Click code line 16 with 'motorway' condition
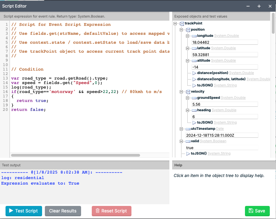Image resolution: width=276 pixels, height=219 pixels. [87, 92]
